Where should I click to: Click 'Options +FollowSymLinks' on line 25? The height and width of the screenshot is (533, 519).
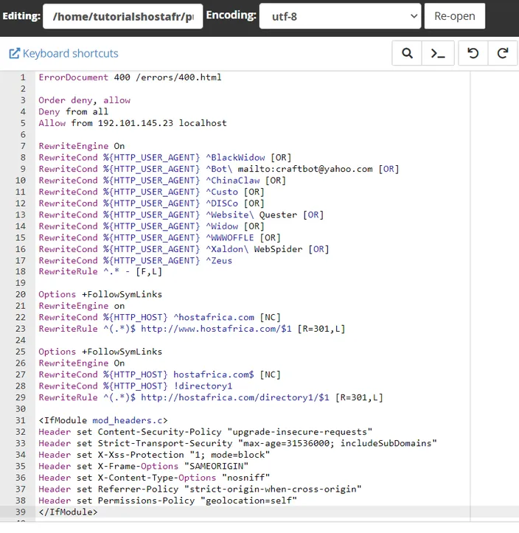tap(100, 352)
